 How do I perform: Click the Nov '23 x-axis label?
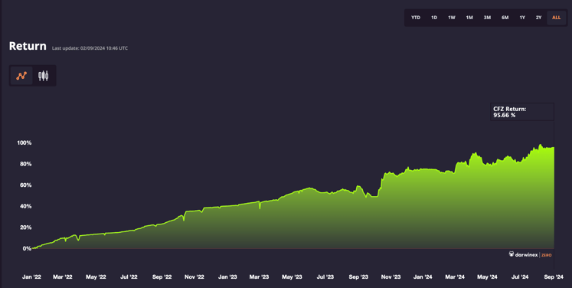(391, 277)
